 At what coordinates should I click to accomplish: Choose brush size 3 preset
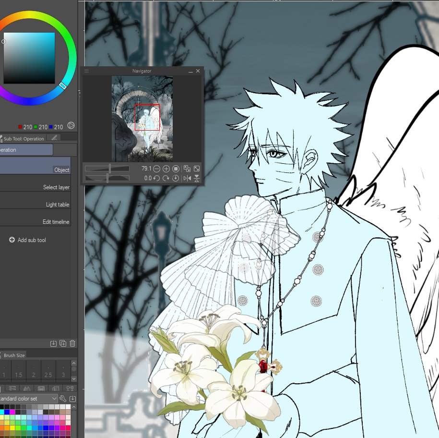pos(63,370)
